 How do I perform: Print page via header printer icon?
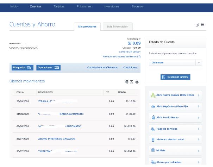point(202,25)
